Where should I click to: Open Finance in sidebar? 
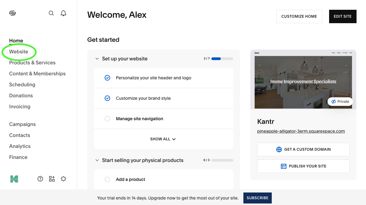[18, 157]
